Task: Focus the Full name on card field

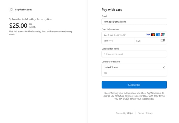Action: click(x=134, y=54)
